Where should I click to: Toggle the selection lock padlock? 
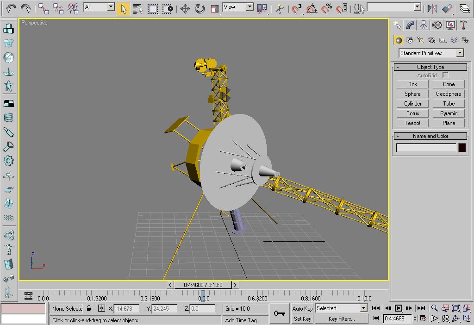89,308
